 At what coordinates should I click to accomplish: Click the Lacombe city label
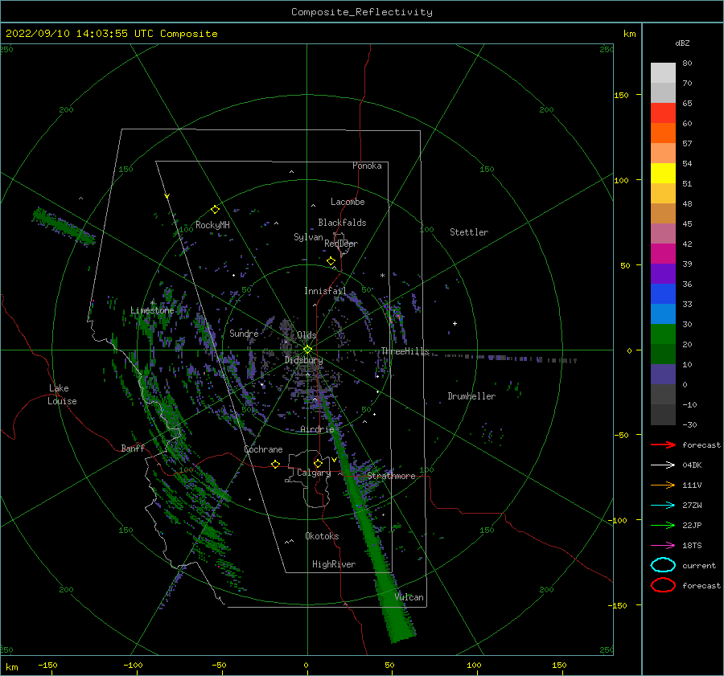click(348, 202)
